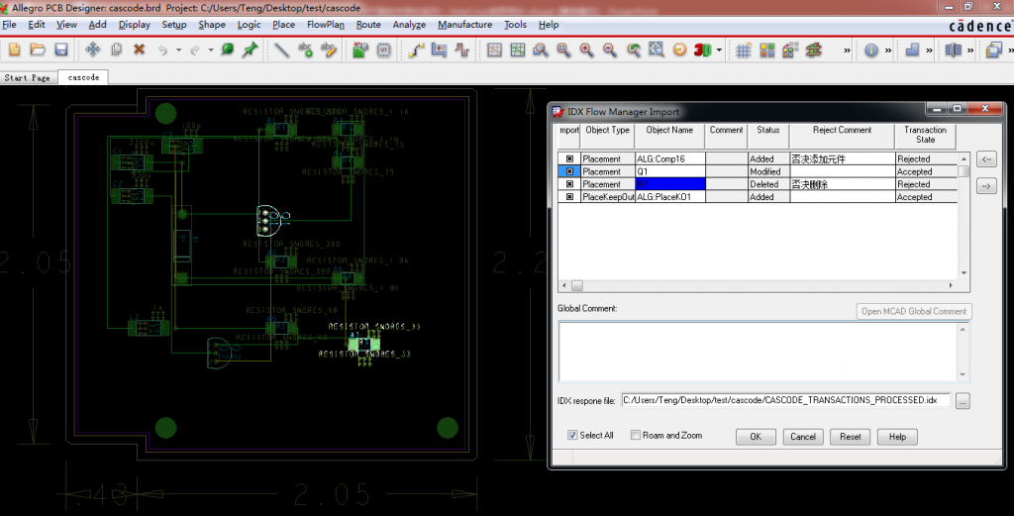1014x516 pixels.
Task: Open the Manufacture menu
Action: [464, 25]
